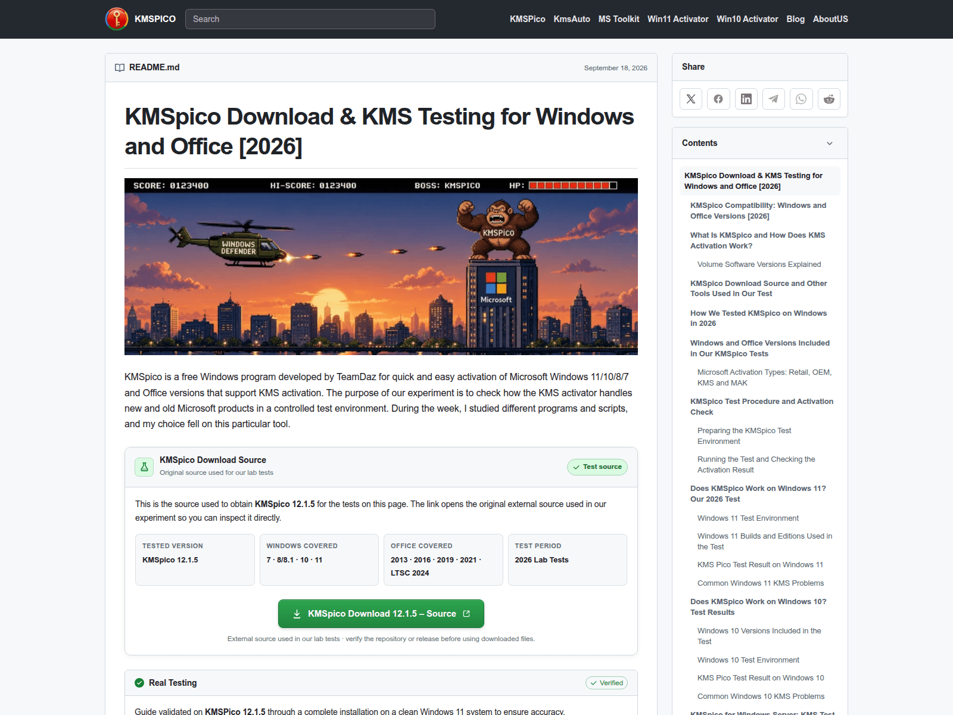The width and height of the screenshot is (953, 715).
Task: Jump to How We Tested KMSpico on Windows in 2026
Action: pos(758,318)
